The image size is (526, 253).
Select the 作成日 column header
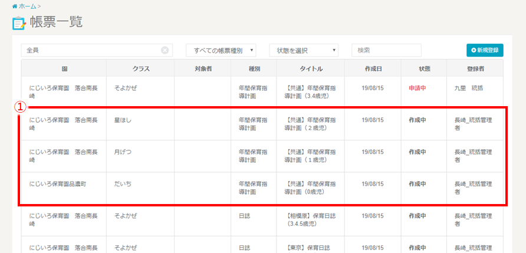[x=373, y=68]
